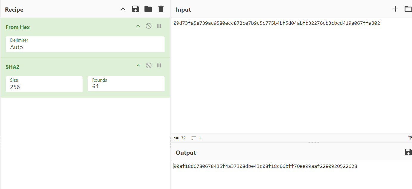The width and height of the screenshot is (412, 189).
Task: Set breakpoint on From Hex operation
Action: (x=159, y=26)
